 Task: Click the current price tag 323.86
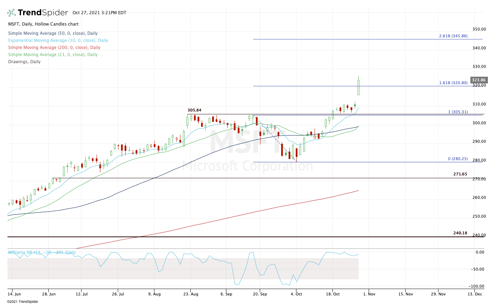(479, 80)
